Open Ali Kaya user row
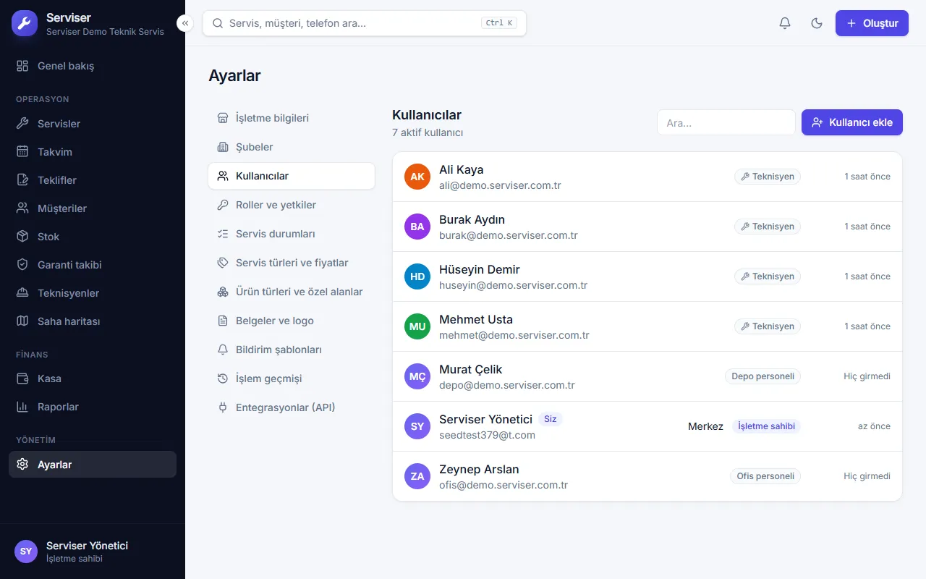 pos(647,177)
